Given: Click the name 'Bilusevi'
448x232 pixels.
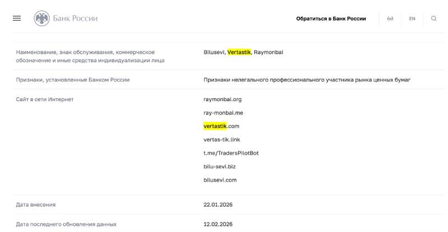Looking at the screenshot, I should (214, 52).
